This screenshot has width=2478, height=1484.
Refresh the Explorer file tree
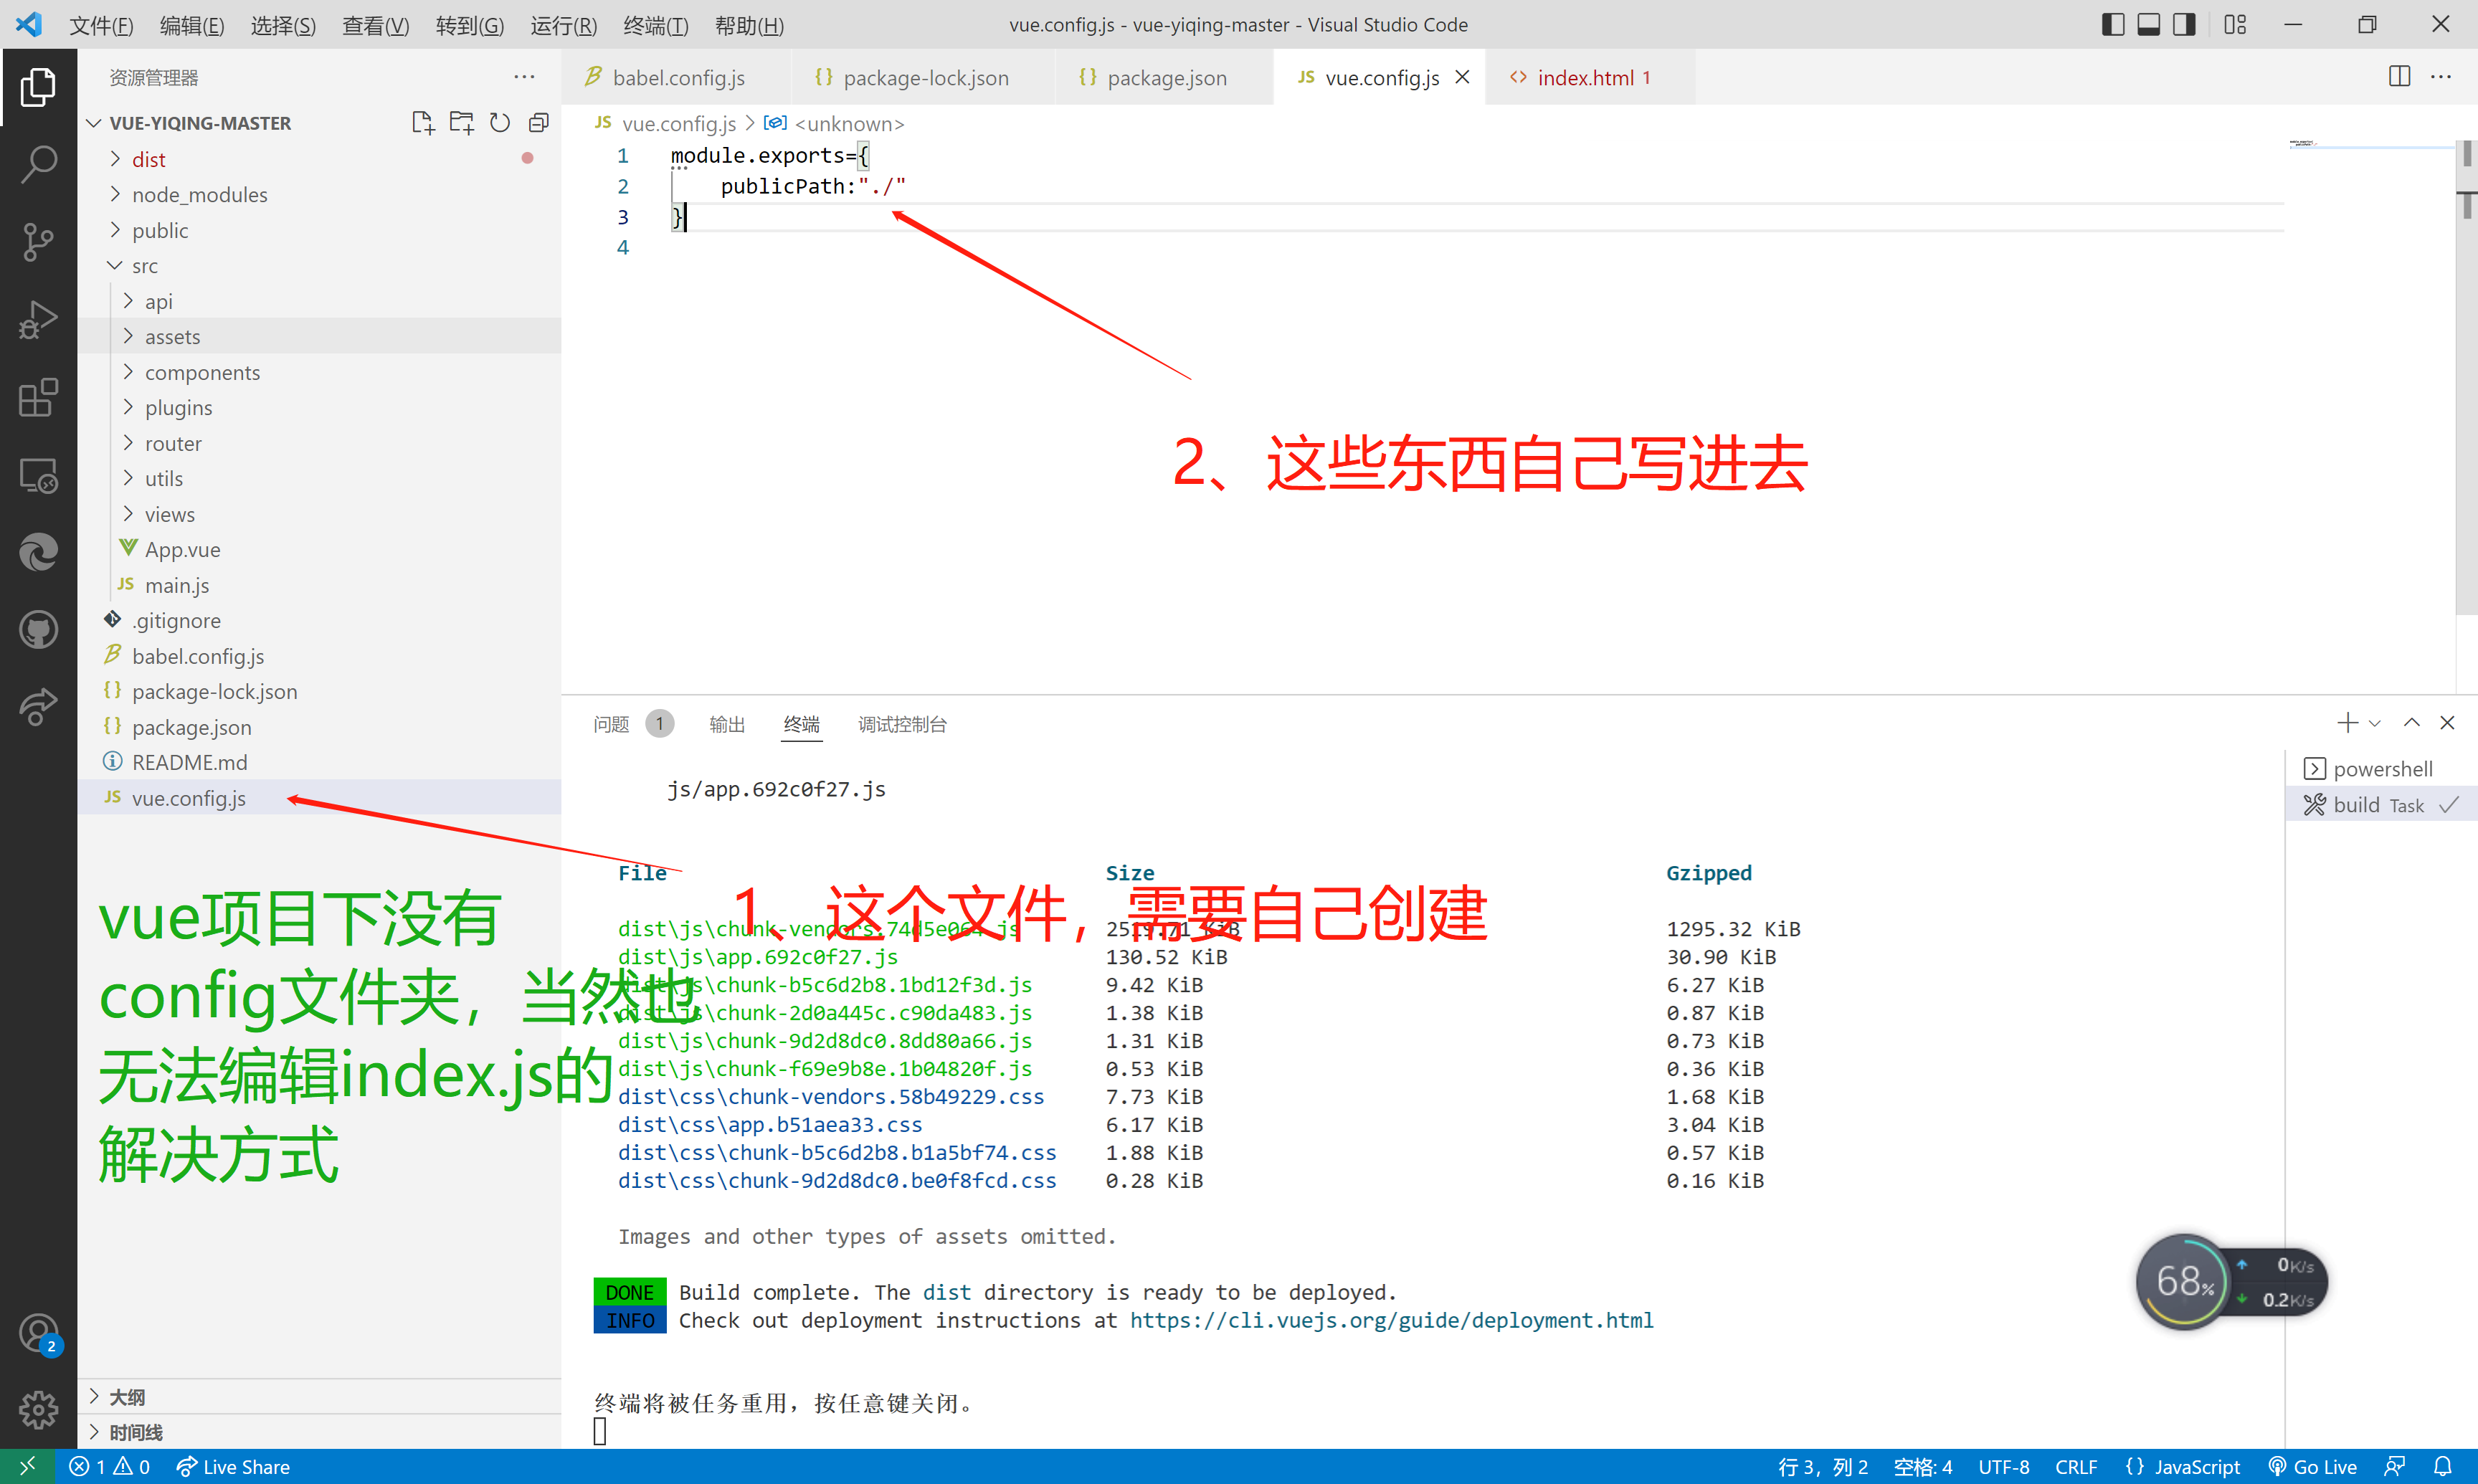point(500,122)
